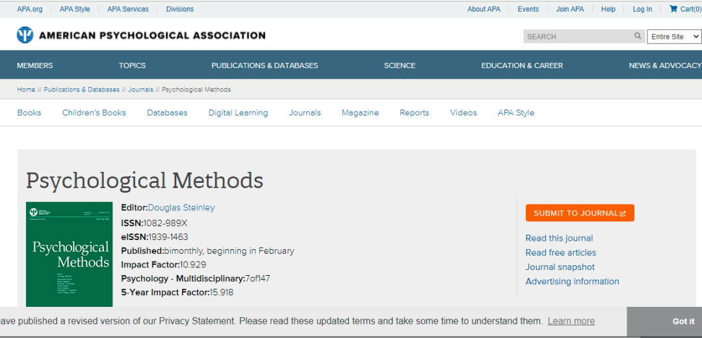Viewport: 702px width, 338px height.
Task: Go to the Log In page
Action: pos(642,9)
